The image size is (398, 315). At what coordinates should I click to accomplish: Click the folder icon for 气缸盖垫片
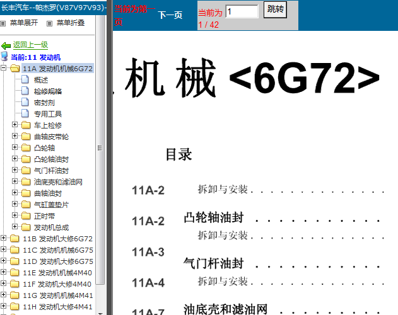pos(26,204)
